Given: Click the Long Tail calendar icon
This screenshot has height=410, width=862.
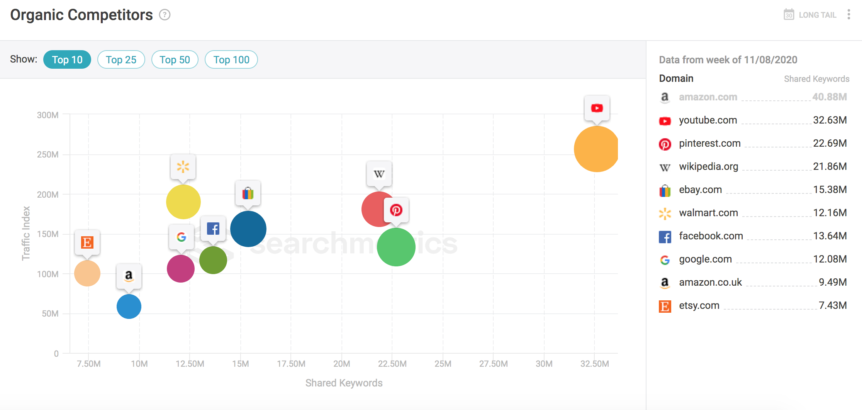Looking at the screenshot, I should [x=789, y=15].
